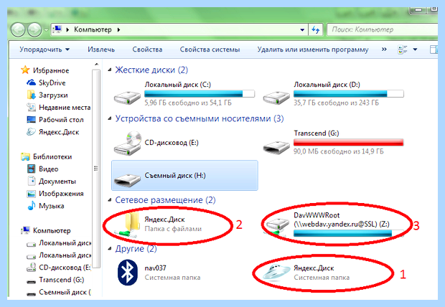Open the Упорядочить dropdown menu

coord(44,49)
